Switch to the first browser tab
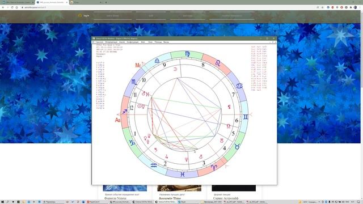 (18, 2)
